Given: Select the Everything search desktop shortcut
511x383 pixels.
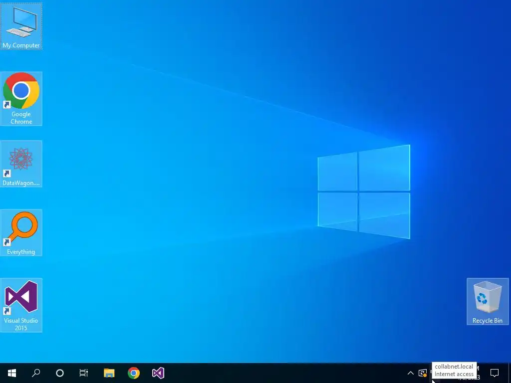Looking at the screenshot, I should [x=21, y=232].
